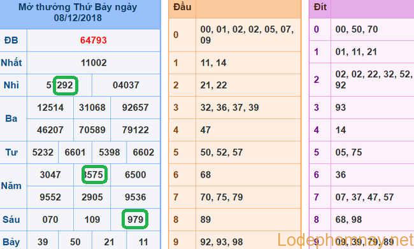This screenshot has width=414, height=249.
Task: Select the Tư prize number 6601
Action: point(75,152)
